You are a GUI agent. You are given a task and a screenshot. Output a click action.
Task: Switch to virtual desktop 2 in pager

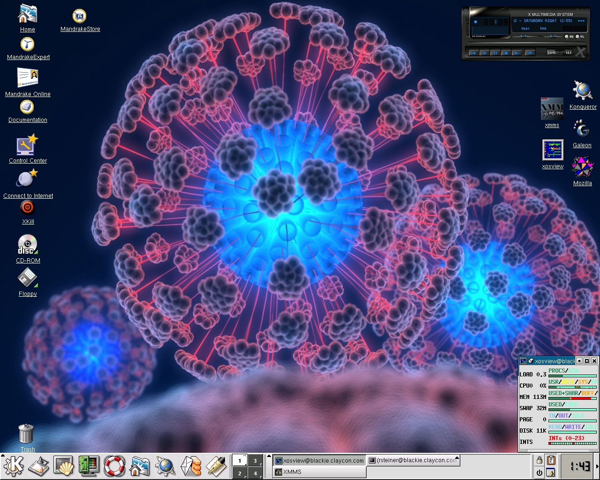[240, 472]
